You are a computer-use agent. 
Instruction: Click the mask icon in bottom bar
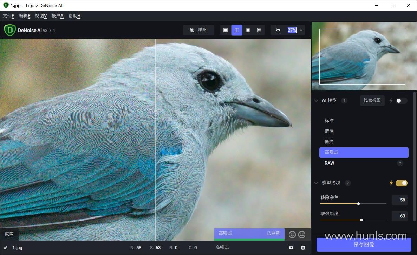(x=291, y=248)
